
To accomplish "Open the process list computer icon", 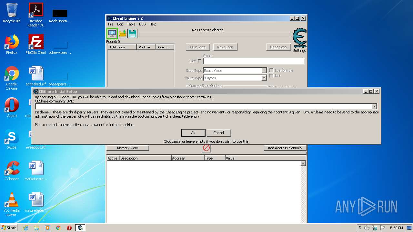I will 112,33.
